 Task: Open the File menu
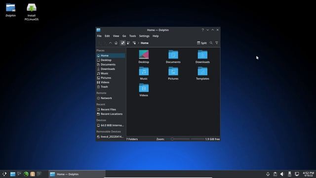[x=99, y=36]
